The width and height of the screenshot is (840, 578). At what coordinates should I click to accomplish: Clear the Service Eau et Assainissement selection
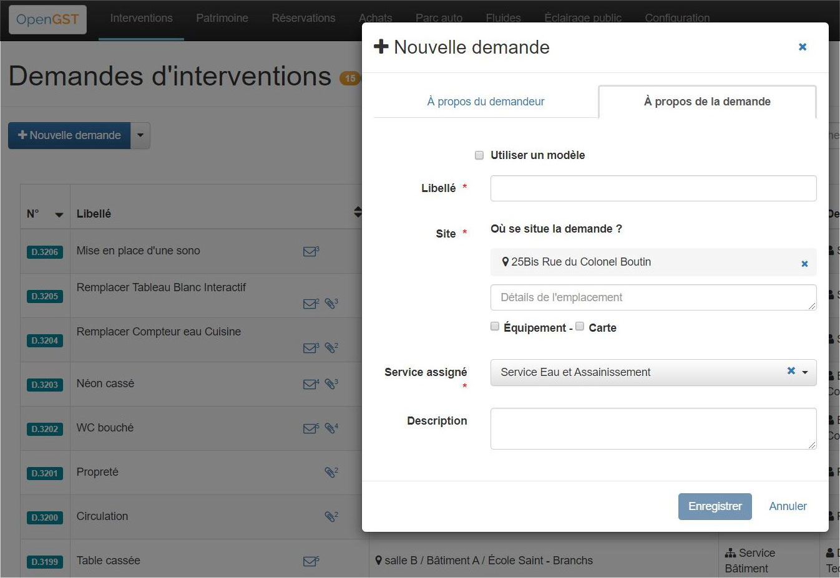pyautogui.click(x=791, y=371)
